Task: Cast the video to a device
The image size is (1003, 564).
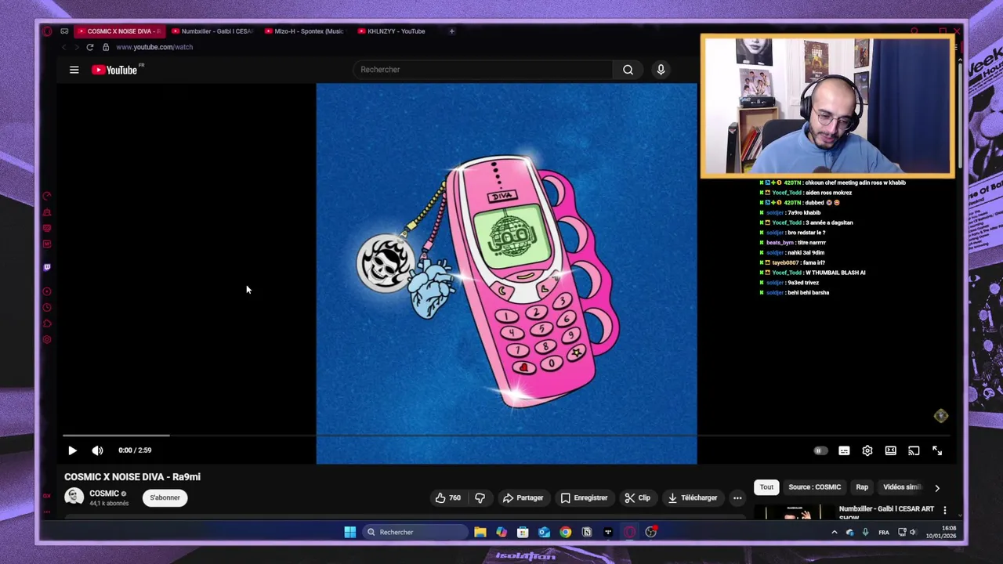Action: (914, 450)
